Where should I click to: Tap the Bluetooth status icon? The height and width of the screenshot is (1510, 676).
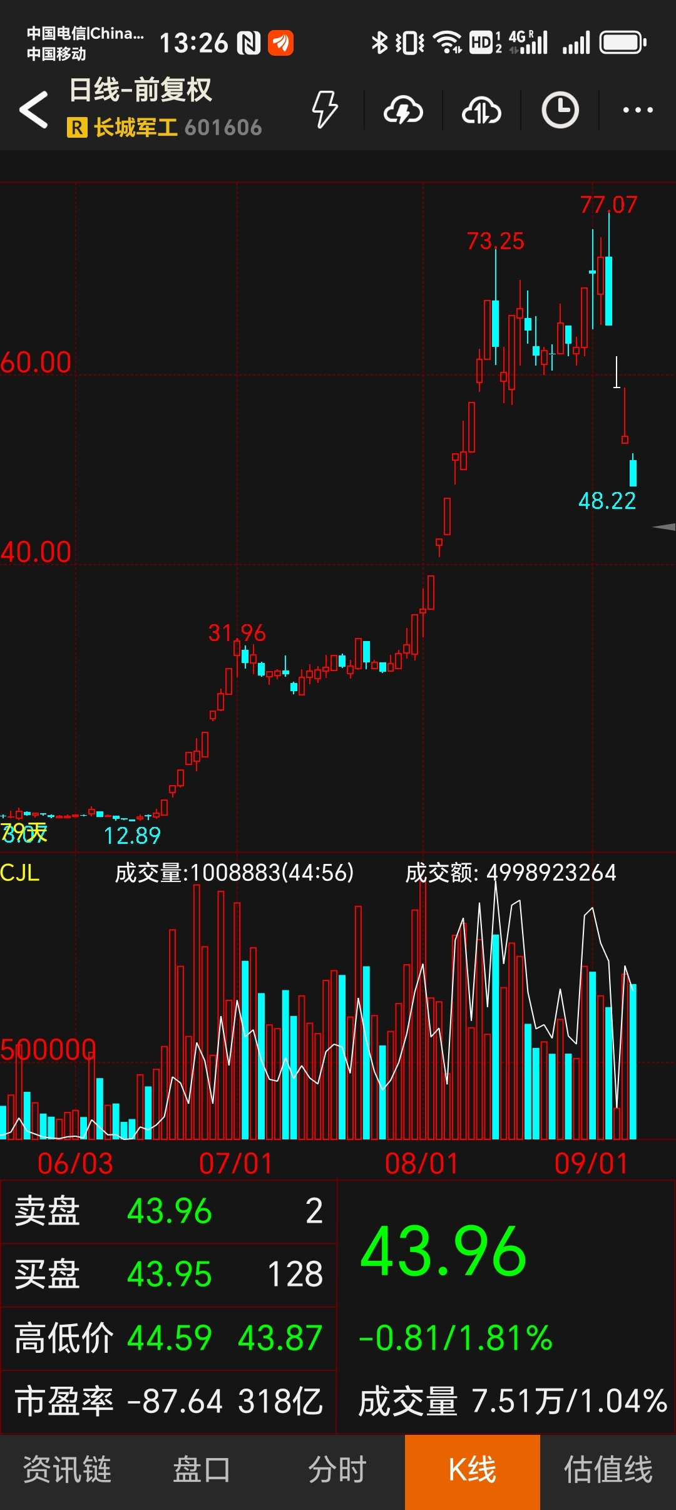pyautogui.click(x=379, y=43)
